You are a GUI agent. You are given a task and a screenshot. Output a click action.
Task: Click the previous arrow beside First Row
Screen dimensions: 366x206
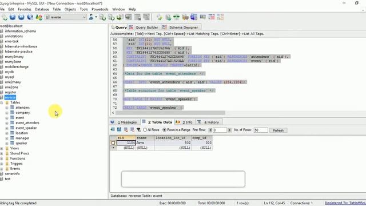click(x=210, y=130)
